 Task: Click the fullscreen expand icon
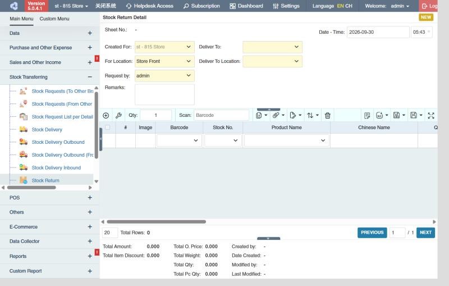pos(431,116)
